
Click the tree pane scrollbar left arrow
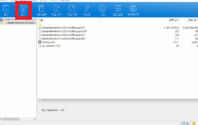[1, 119]
